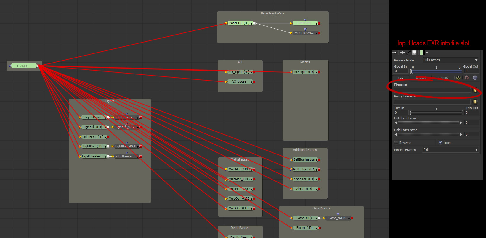Click the Global In/Out range slider

437,71
